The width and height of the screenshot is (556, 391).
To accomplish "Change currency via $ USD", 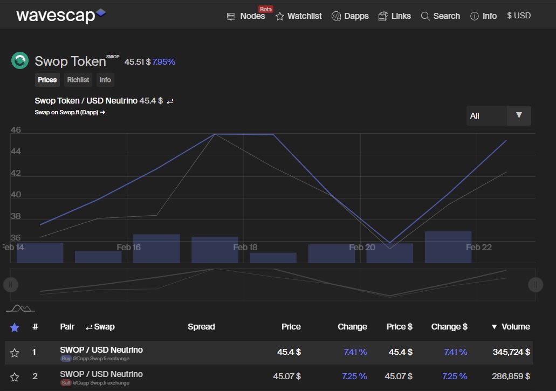I will click(x=519, y=16).
